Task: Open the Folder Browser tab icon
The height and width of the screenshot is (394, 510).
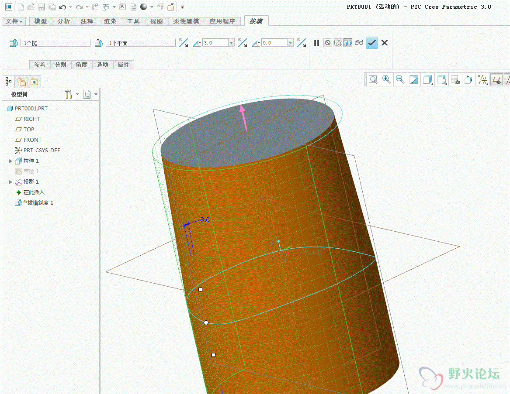Action: pos(21,82)
